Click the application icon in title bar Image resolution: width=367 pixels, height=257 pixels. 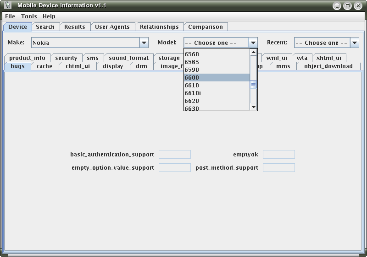[x=8, y=5]
